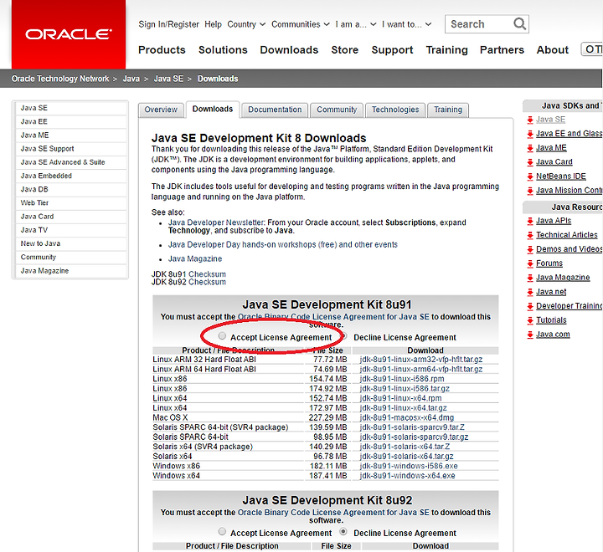Open the Java Magazine link in See also
Viewport: 603px width, 552px height.
[x=195, y=259]
